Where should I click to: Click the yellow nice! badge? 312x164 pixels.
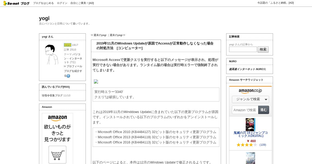point(68,45)
